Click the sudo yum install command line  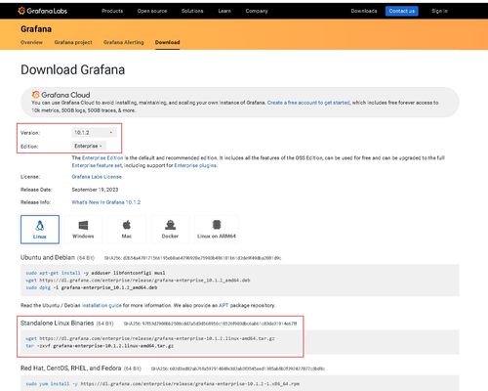[162, 384]
